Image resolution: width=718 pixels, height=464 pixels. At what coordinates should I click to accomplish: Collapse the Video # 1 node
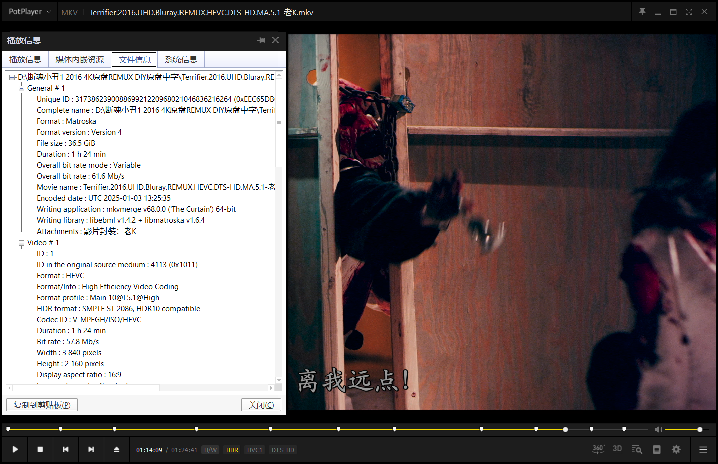(x=21, y=243)
